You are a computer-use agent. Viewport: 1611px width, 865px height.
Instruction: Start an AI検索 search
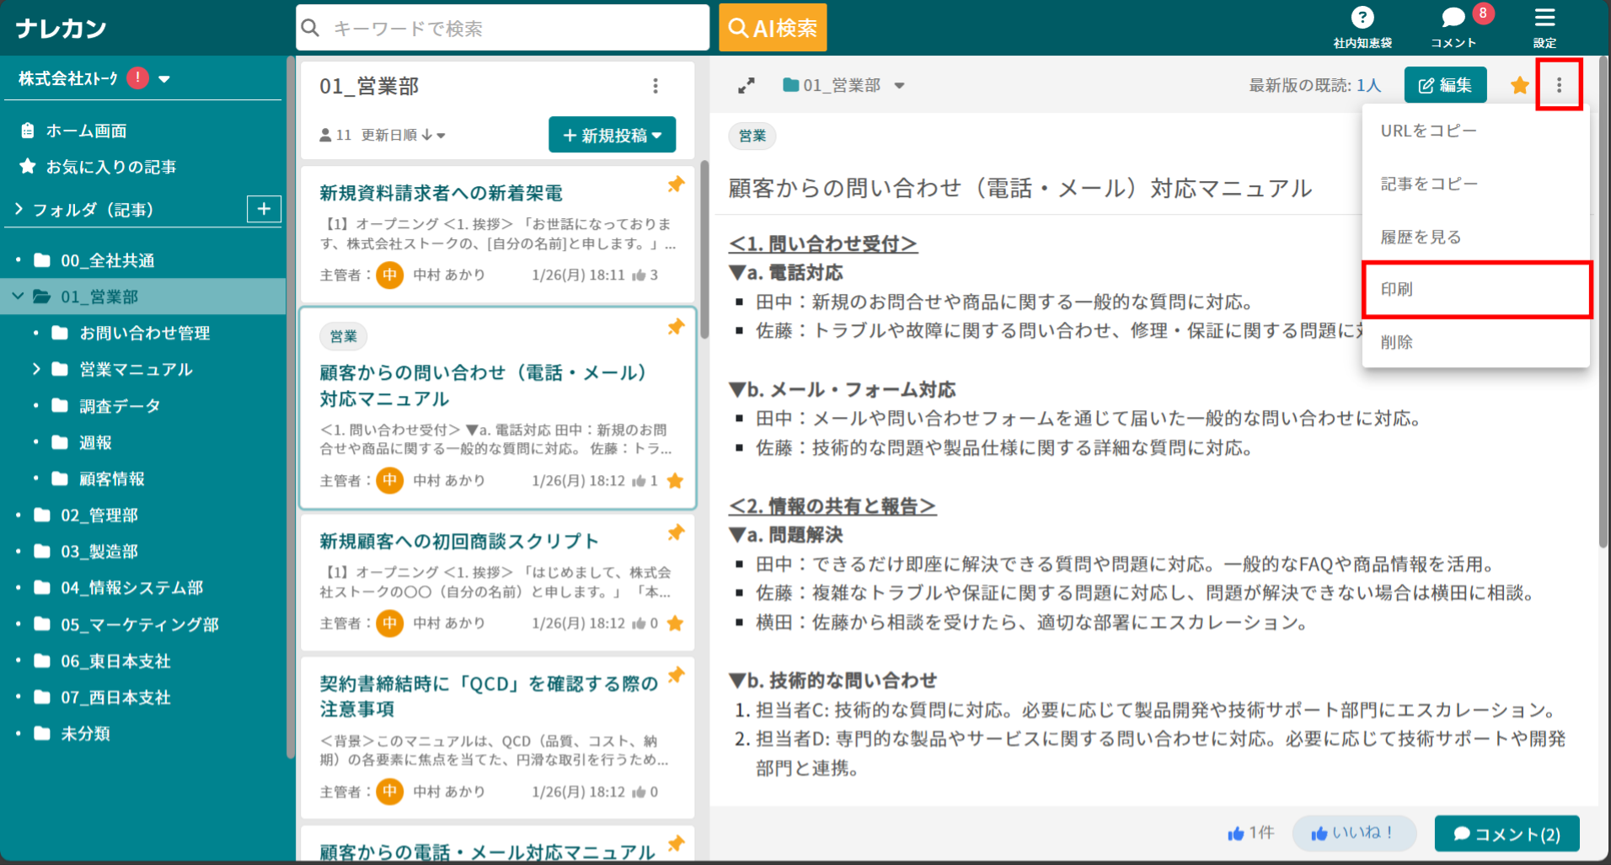click(x=772, y=27)
